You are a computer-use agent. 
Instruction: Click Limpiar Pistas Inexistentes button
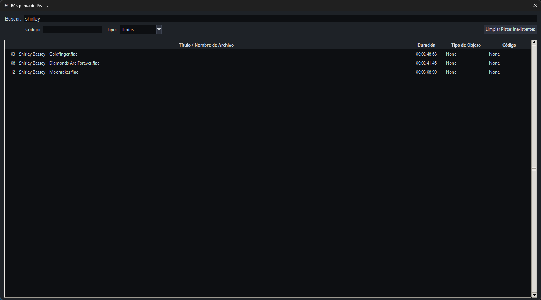(510, 29)
